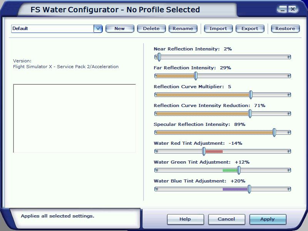Click the Rename button
Viewport: 308px width, 231px height.
pos(183,28)
